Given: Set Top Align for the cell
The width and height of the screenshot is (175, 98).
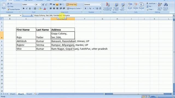Looking at the screenshot, I should pyautogui.click(x=51, y=5).
